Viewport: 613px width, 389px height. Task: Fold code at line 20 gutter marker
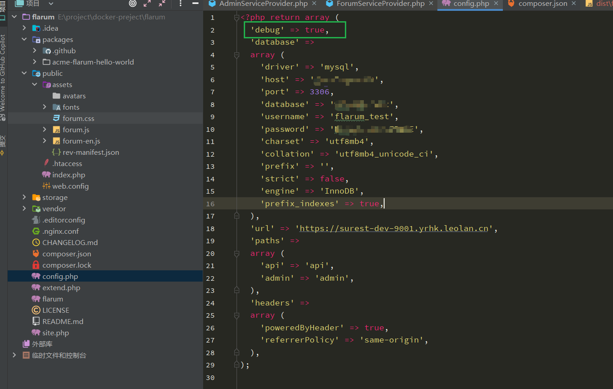[x=237, y=253]
